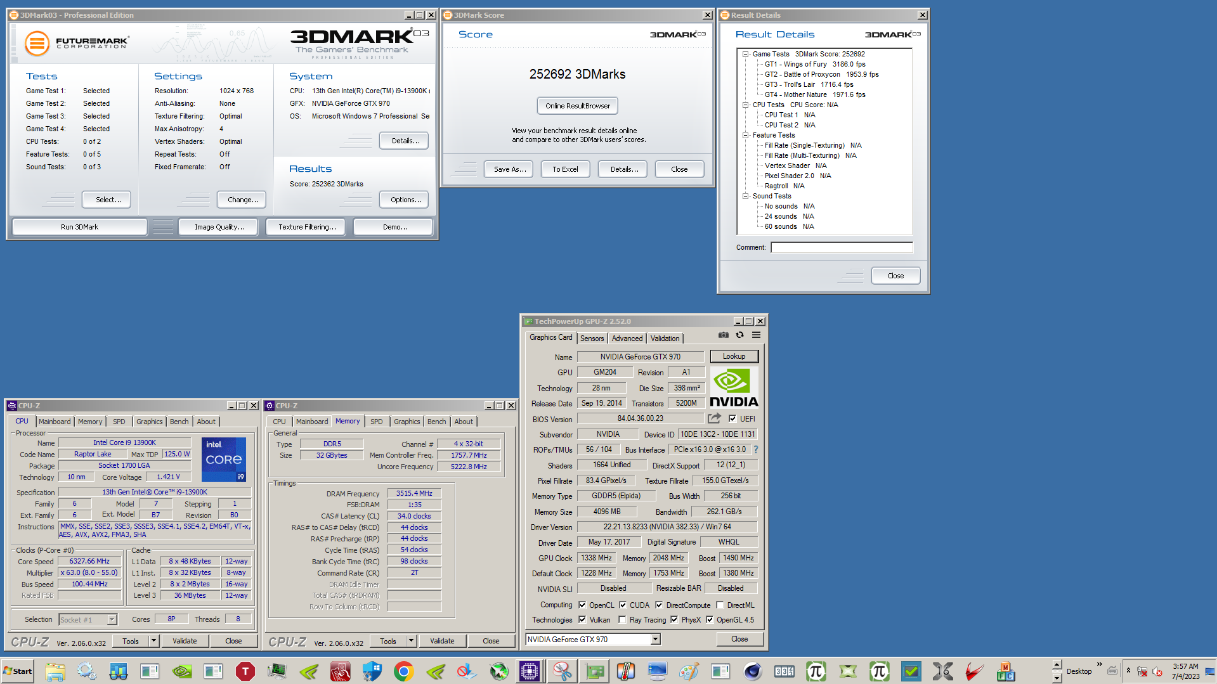Toggle DirectCompute checkbox
The height and width of the screenshot is (684, 1217).
click(659, 605)
